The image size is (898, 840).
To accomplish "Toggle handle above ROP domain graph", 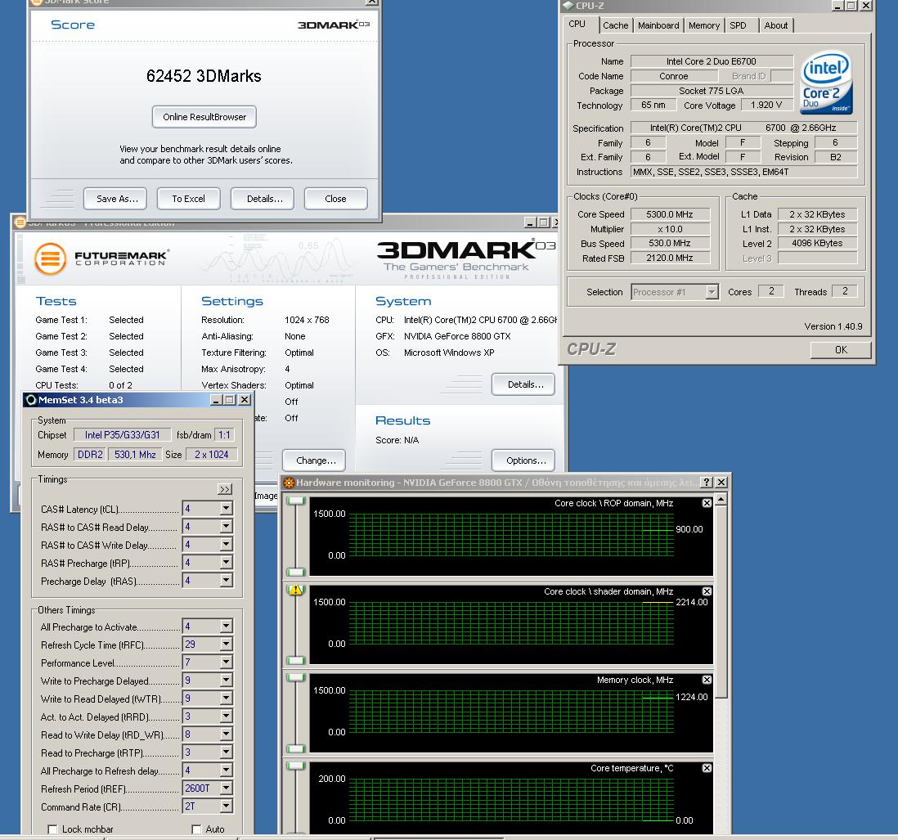I will [x=296, y=501].
